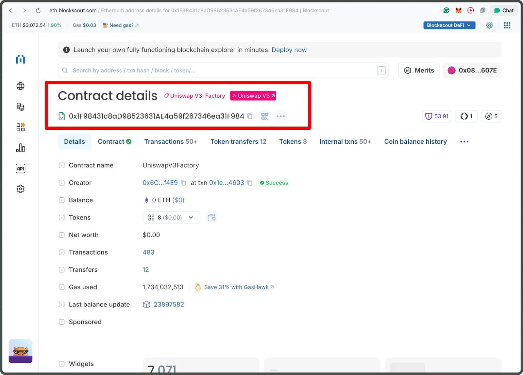Image resolution: width=523 pixels, height=375 pixels.
Task: Expand the Tokens 8 ($0.00) dropdown
Action: (x=171, y=217)
